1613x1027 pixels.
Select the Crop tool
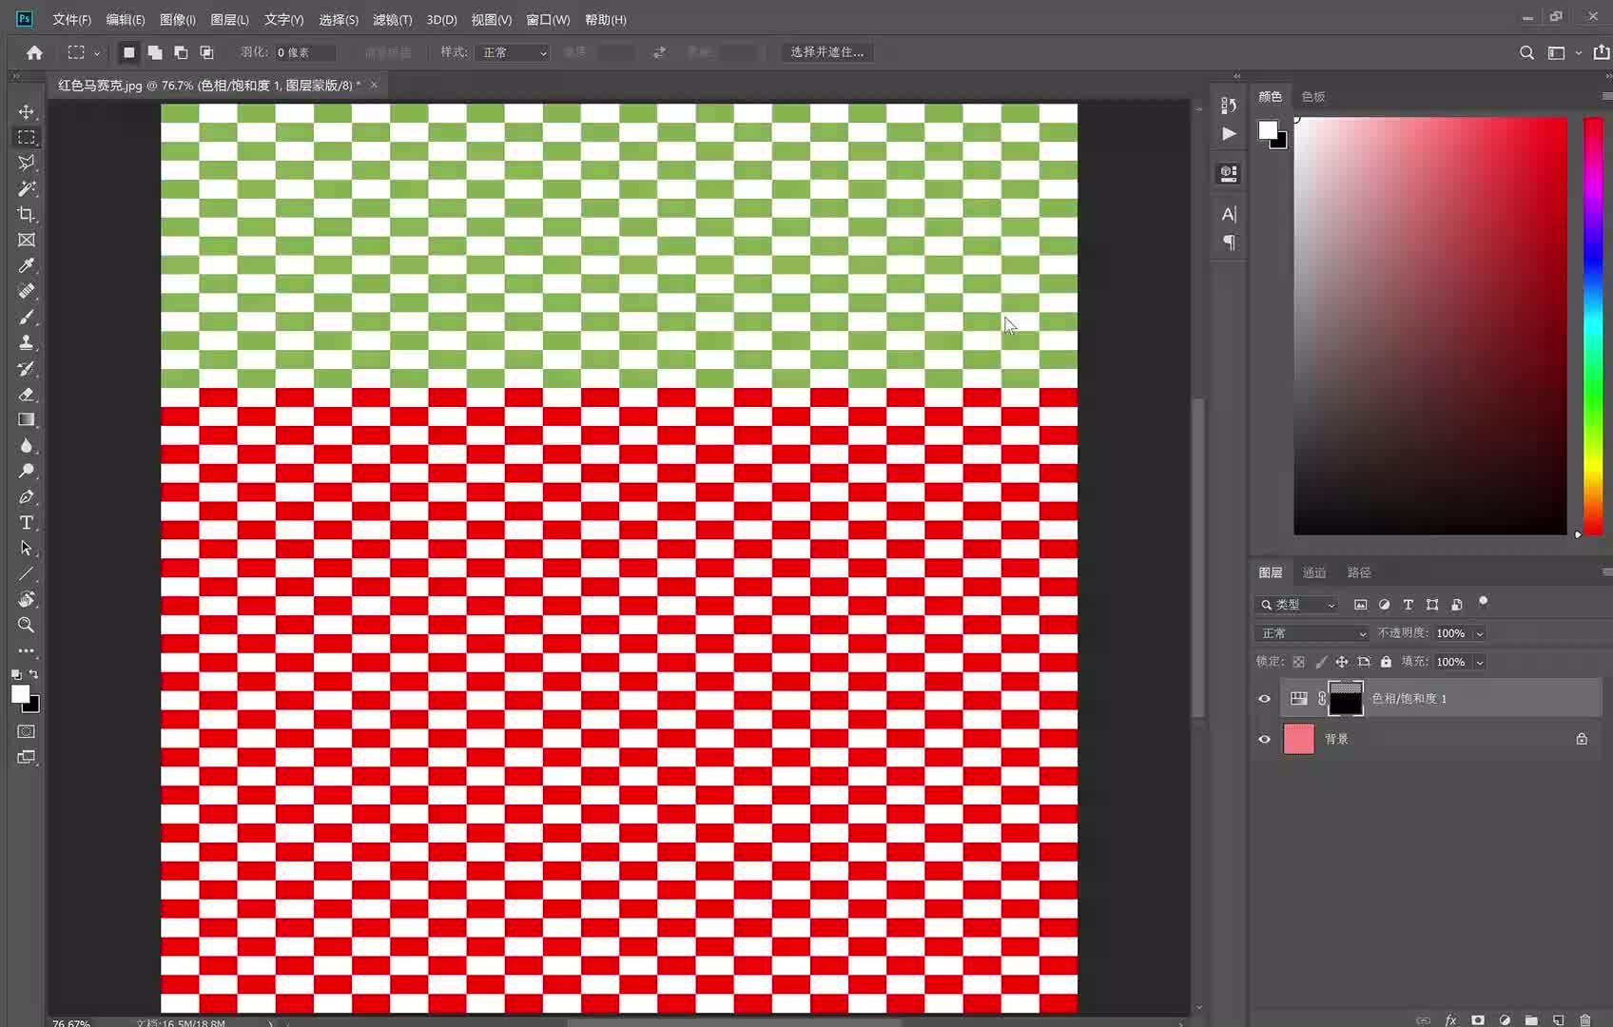[26, 215]
